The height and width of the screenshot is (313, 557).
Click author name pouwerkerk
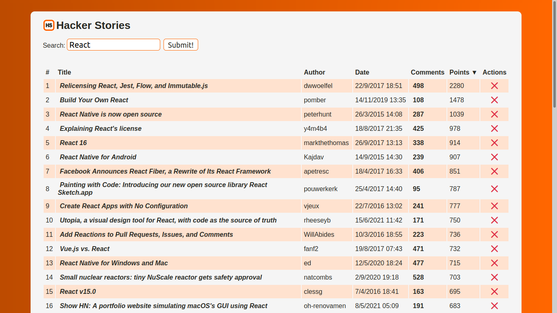click(320, 189)
